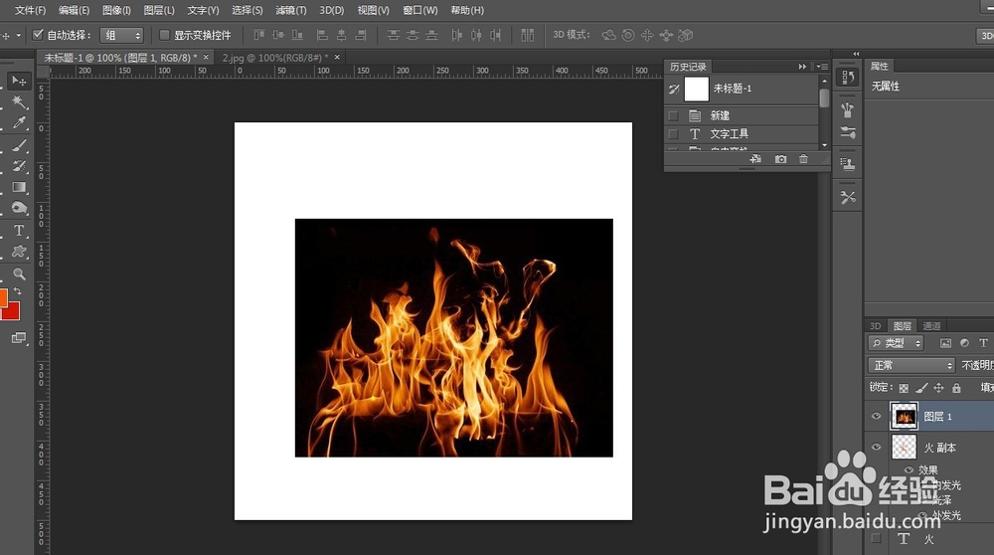This screenshot has width=994, height=555.
Task: Toggle lock transparent pixels icon
Action: (x=904, y=388)
